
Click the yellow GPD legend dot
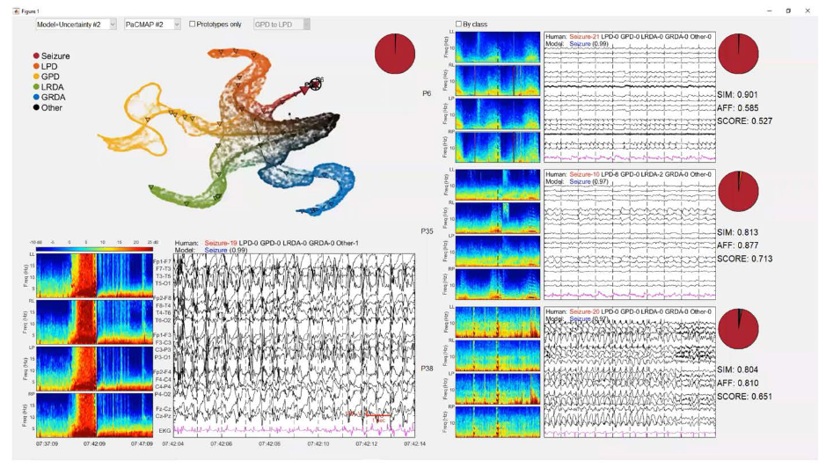[x=36, y=77]
